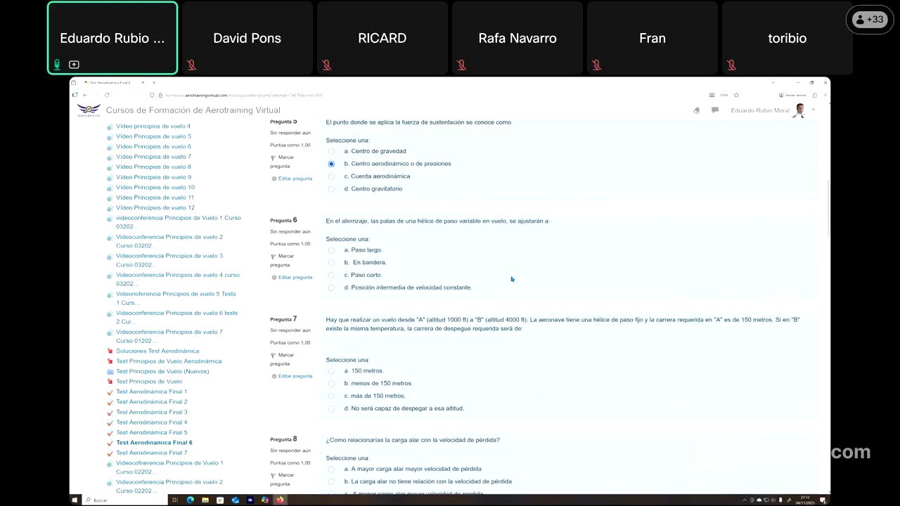Image resolution: width=900 pixels, height=506 pixels.
Task: Open 'Soluciones Test Aerodinámica' in the sidebar
Action: (x=157, y=351)
